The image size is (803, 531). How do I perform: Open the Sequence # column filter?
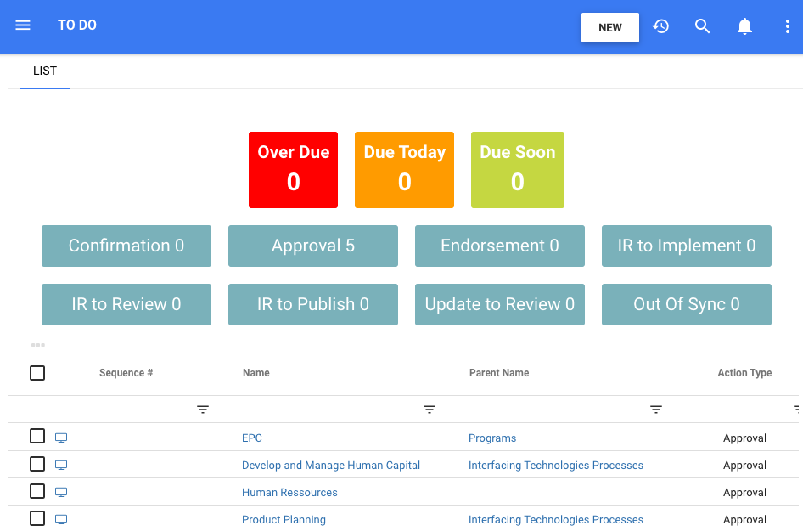point(203,410)
